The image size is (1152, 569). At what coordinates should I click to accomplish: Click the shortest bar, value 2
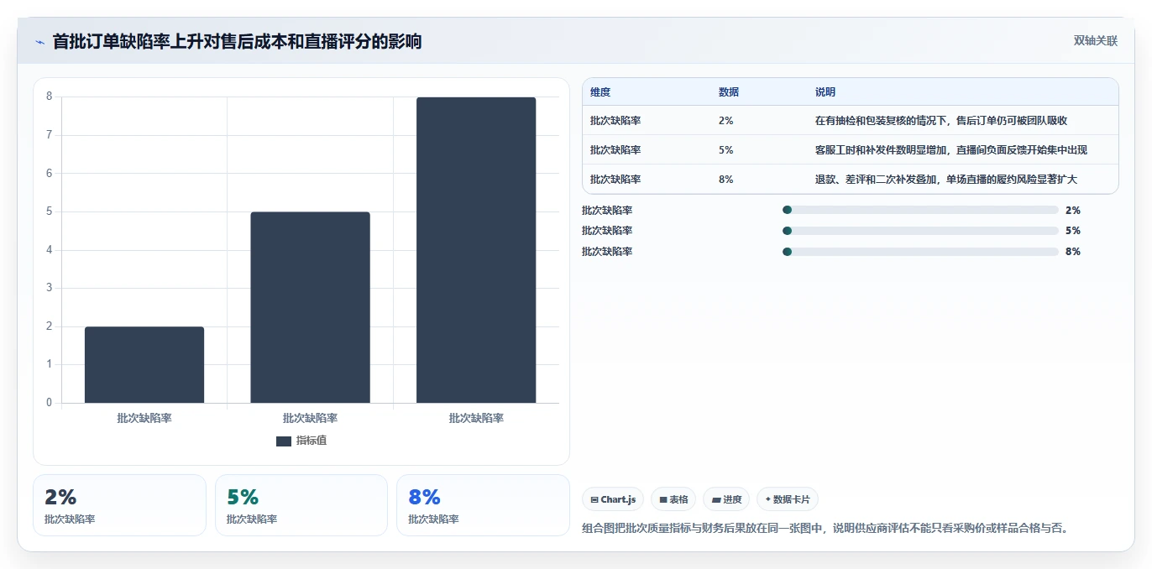coord(144,365)
